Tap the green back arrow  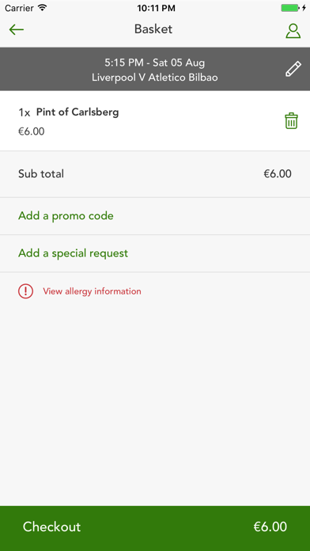(16, 30)
